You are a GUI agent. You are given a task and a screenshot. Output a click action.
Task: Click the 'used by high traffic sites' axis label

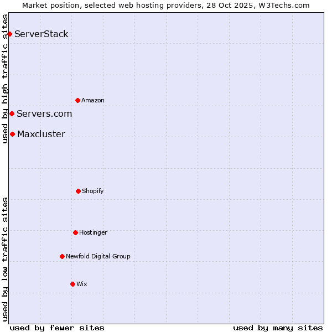click(5, 79)
